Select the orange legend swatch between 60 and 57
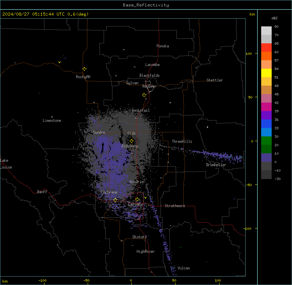This screenshot has height=285, width=292. point(266,56)
